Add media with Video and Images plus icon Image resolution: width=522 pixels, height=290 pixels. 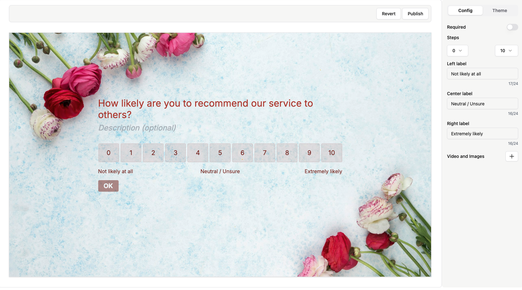point(512,156)
